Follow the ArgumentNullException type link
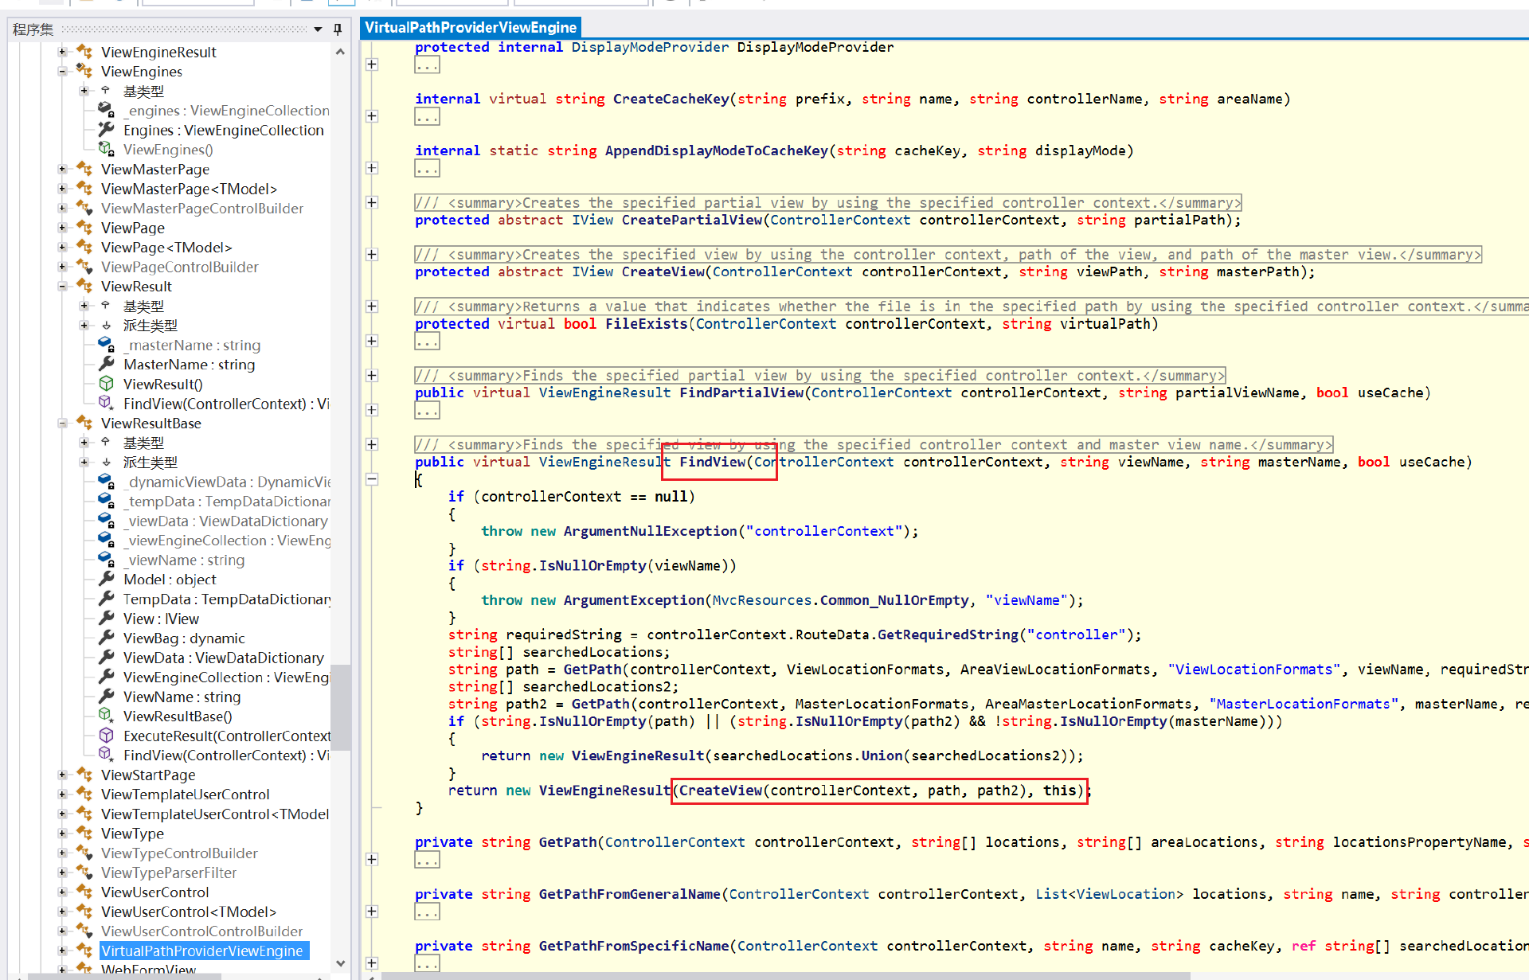This screenshot has width=1529, height=980. pyautogui.click(x=650, y=531)
